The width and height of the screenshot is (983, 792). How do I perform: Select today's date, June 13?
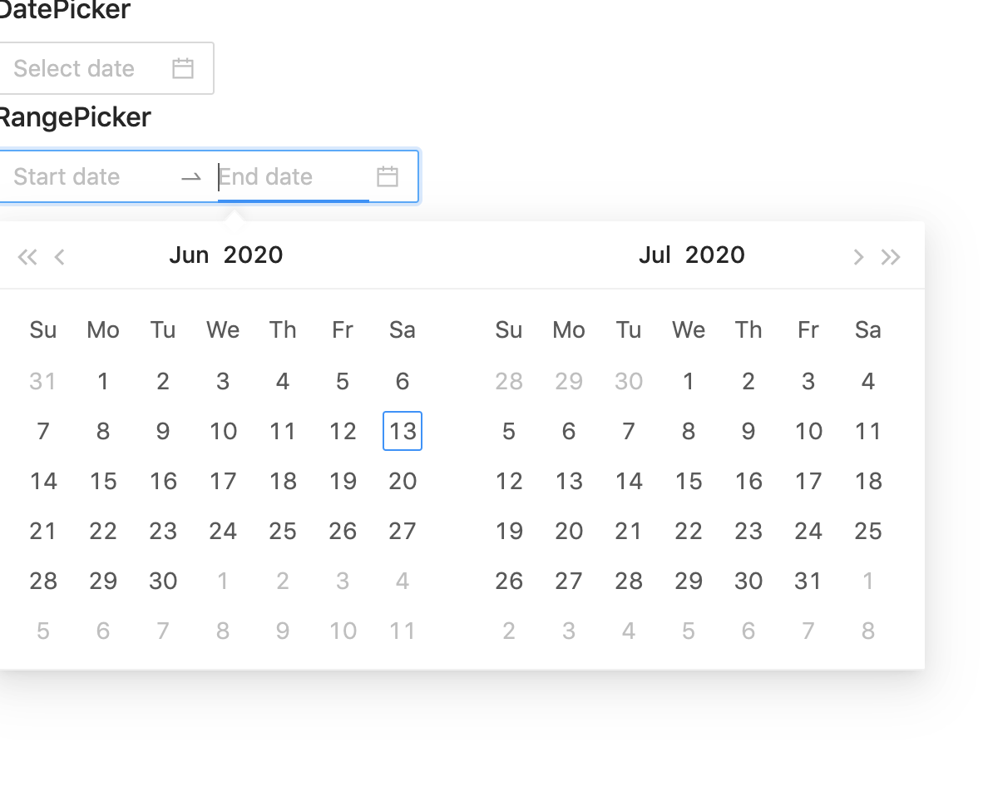[x=403, y=431]
